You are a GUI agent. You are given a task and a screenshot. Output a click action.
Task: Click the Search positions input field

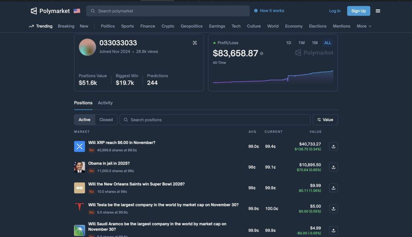point(215,120)
